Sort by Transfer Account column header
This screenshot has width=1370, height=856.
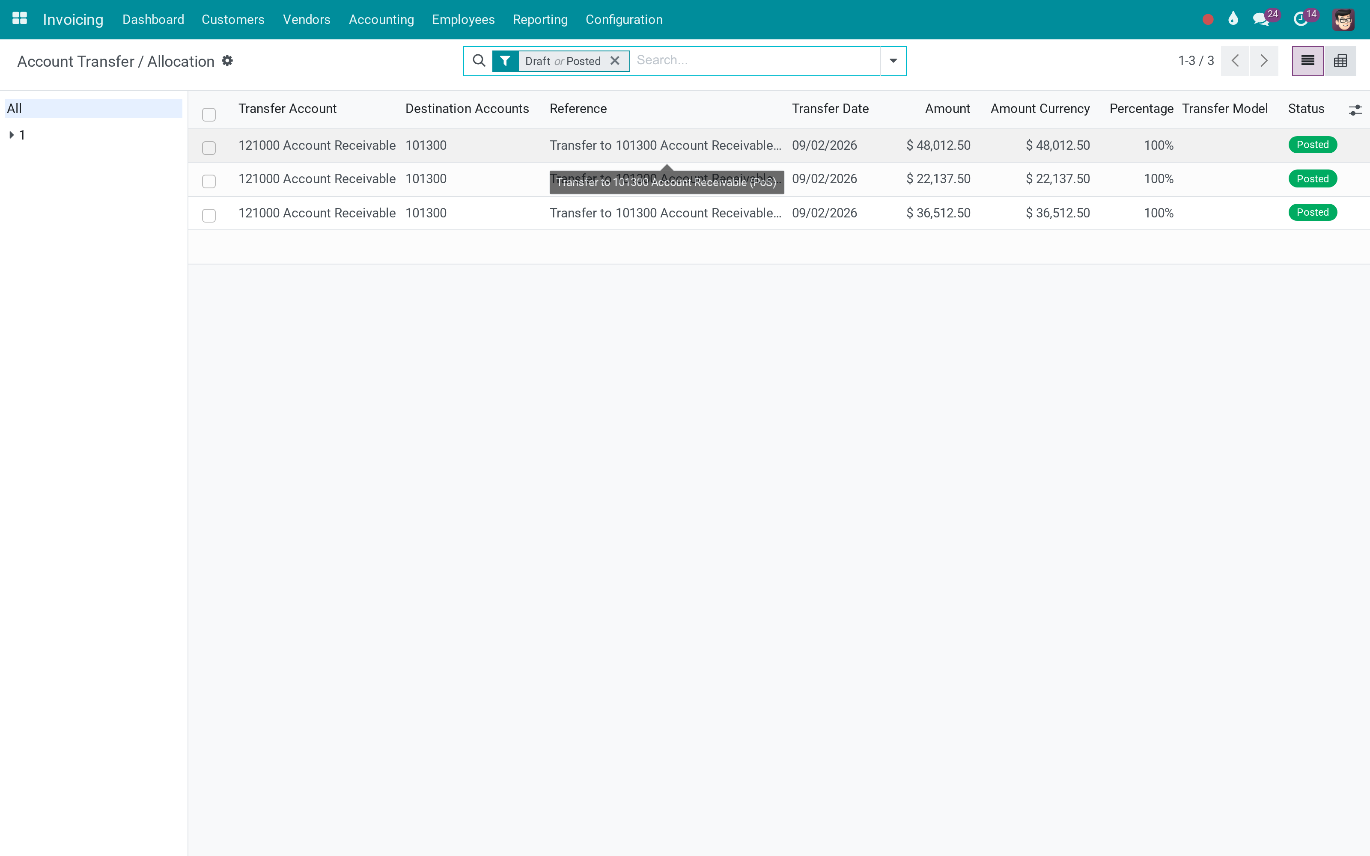point(287,109)
